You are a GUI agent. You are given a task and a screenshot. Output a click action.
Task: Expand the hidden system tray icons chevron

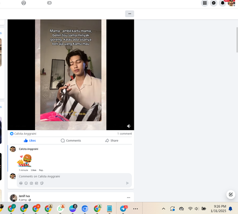coord(164,209)
